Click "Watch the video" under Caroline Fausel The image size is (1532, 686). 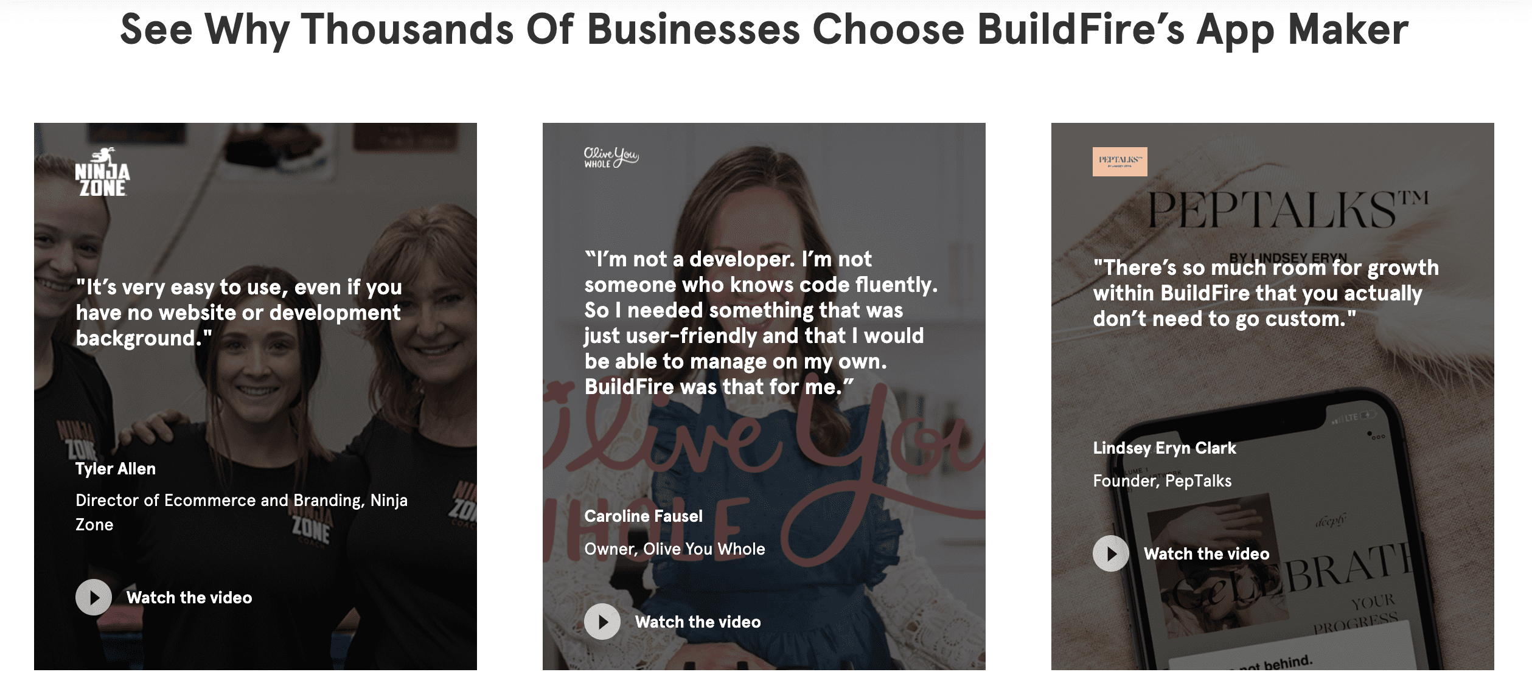[x=697, y=622]
